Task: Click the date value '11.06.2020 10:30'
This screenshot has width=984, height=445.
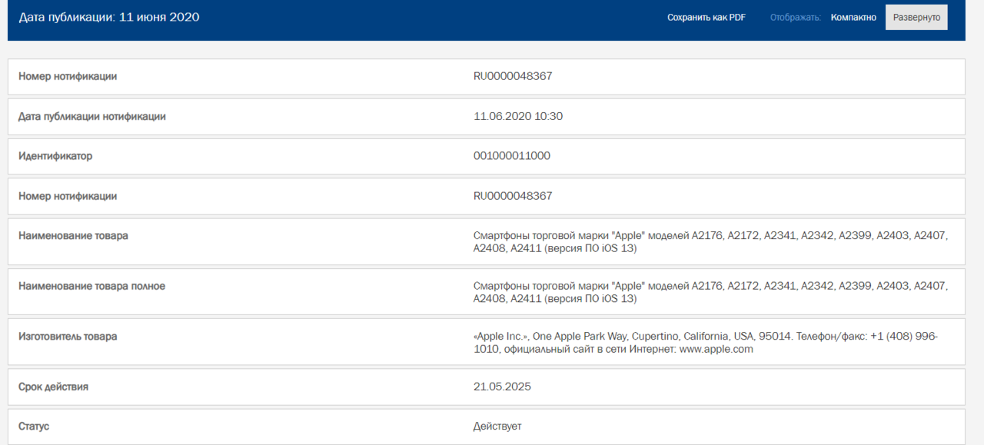Action: coord(518,116)
